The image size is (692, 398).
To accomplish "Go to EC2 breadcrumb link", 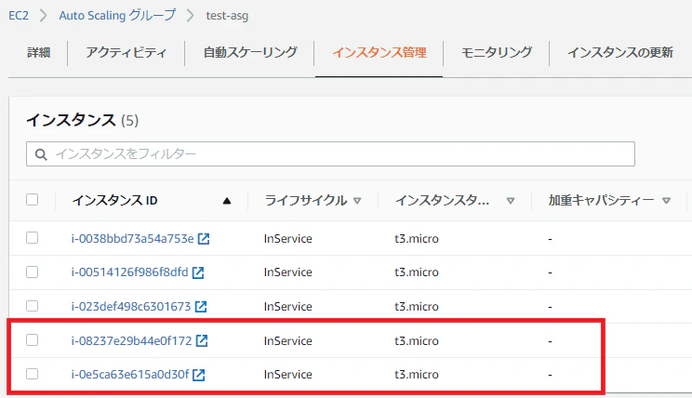I will (19, 16).
